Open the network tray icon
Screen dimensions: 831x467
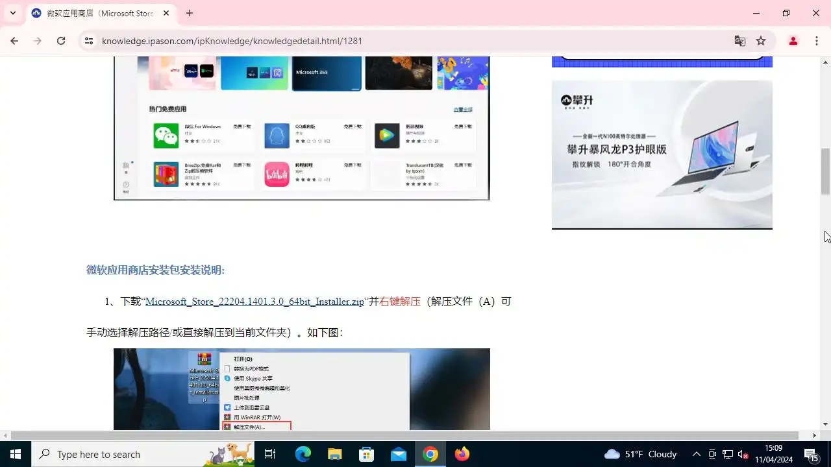(728, 454)
